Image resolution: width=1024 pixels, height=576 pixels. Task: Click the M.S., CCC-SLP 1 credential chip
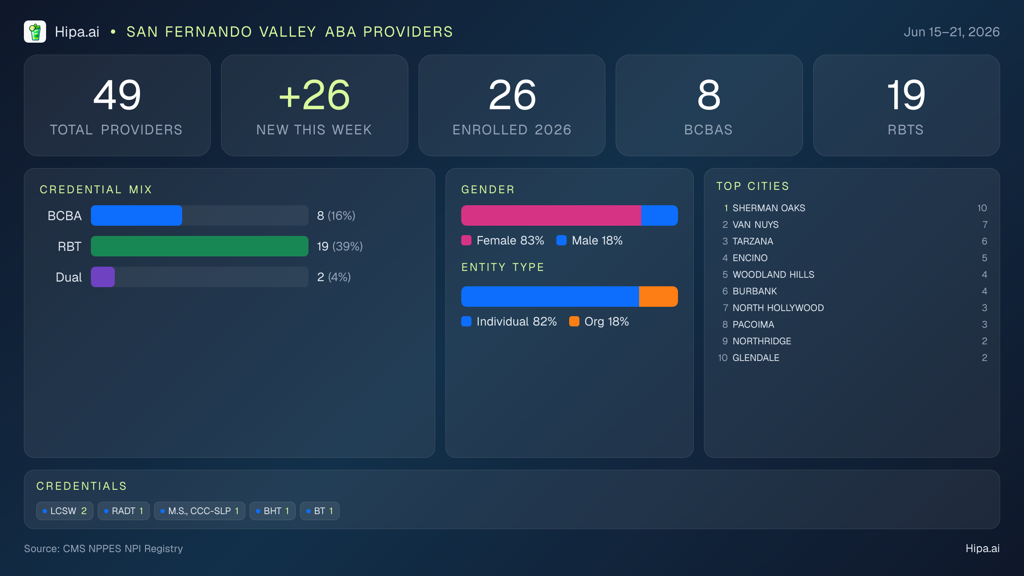[x=200, y=511]
